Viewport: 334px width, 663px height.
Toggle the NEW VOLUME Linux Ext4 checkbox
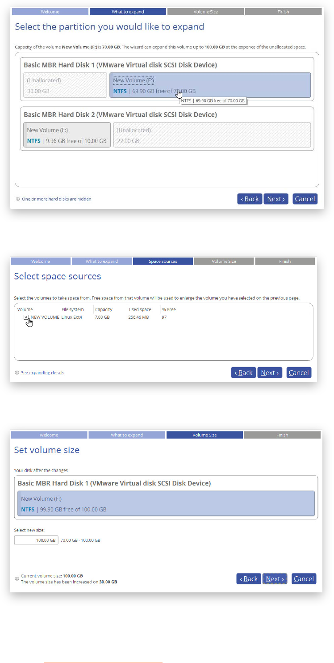pos(26,317)
